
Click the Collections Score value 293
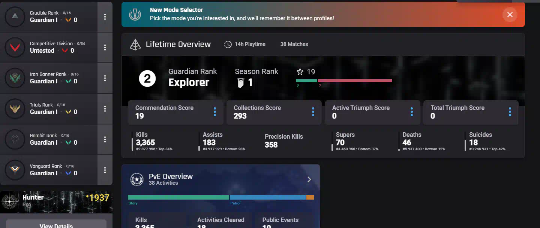240,116
